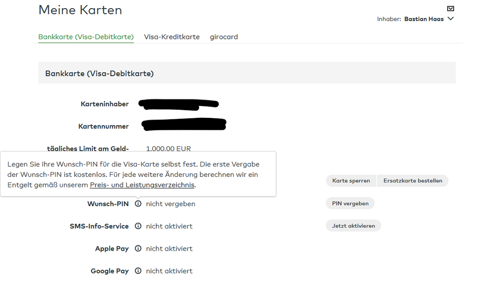Expand the Inhaber dropdown chevron
Screen dimensions: 480x287
[450, 19]
